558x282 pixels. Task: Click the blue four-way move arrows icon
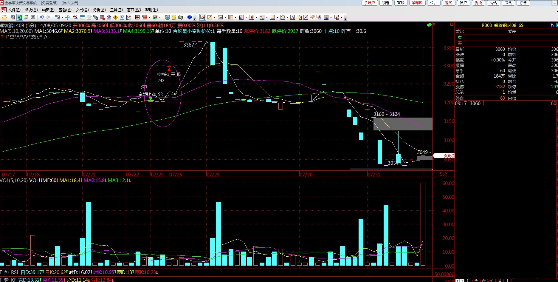click(x=68, y=17)
